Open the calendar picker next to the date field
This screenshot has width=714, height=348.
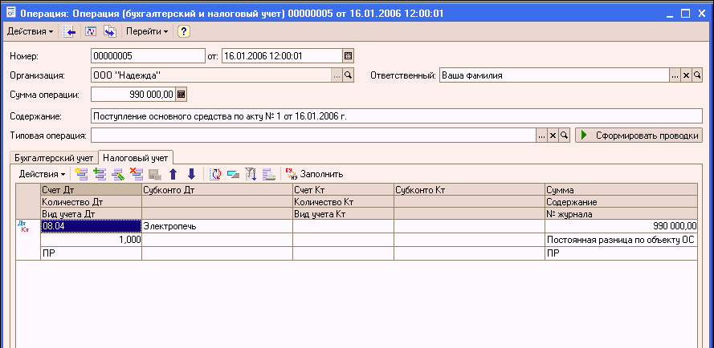[348, 55]
